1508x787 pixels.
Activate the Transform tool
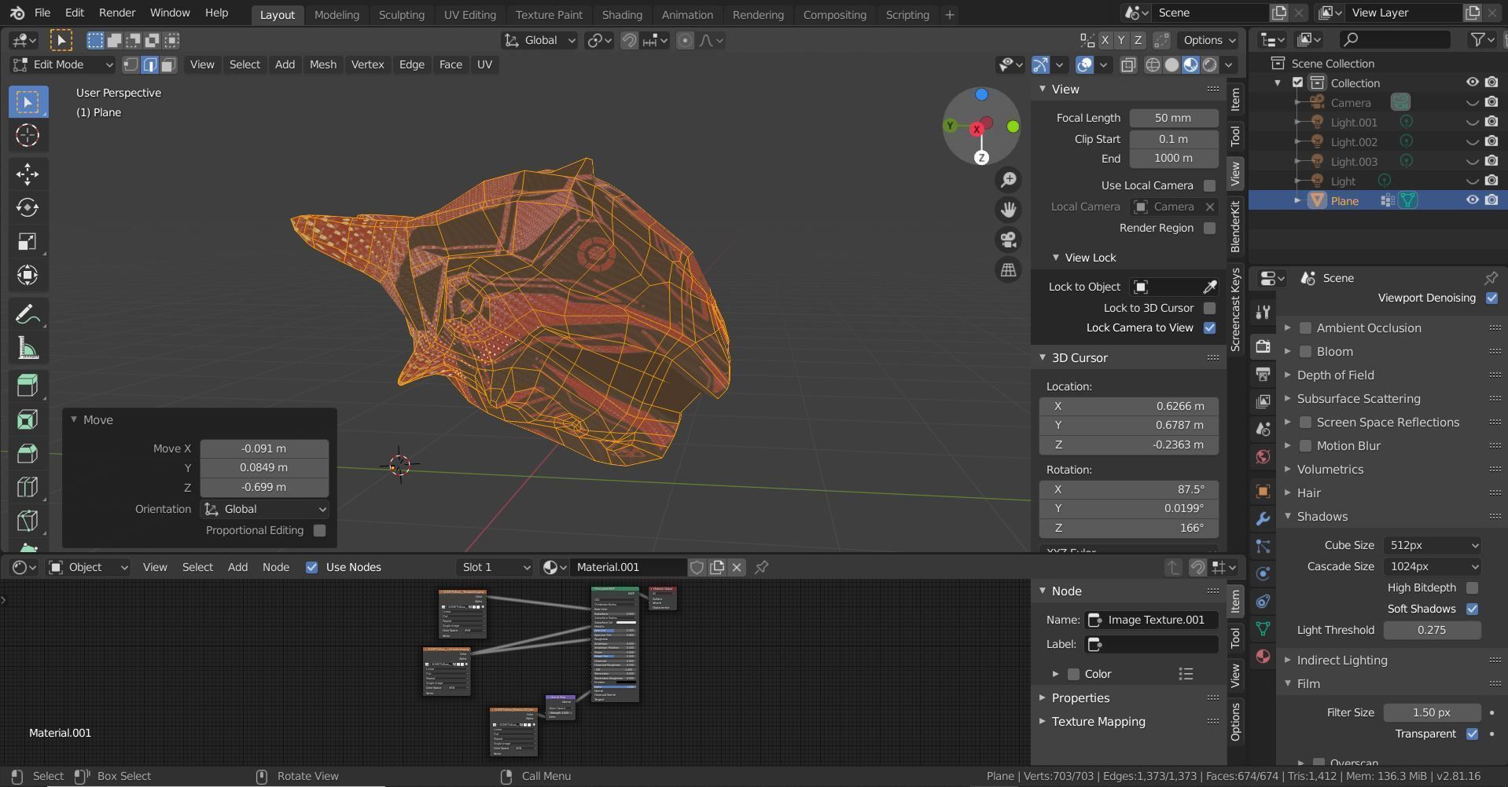pos(28,275)
